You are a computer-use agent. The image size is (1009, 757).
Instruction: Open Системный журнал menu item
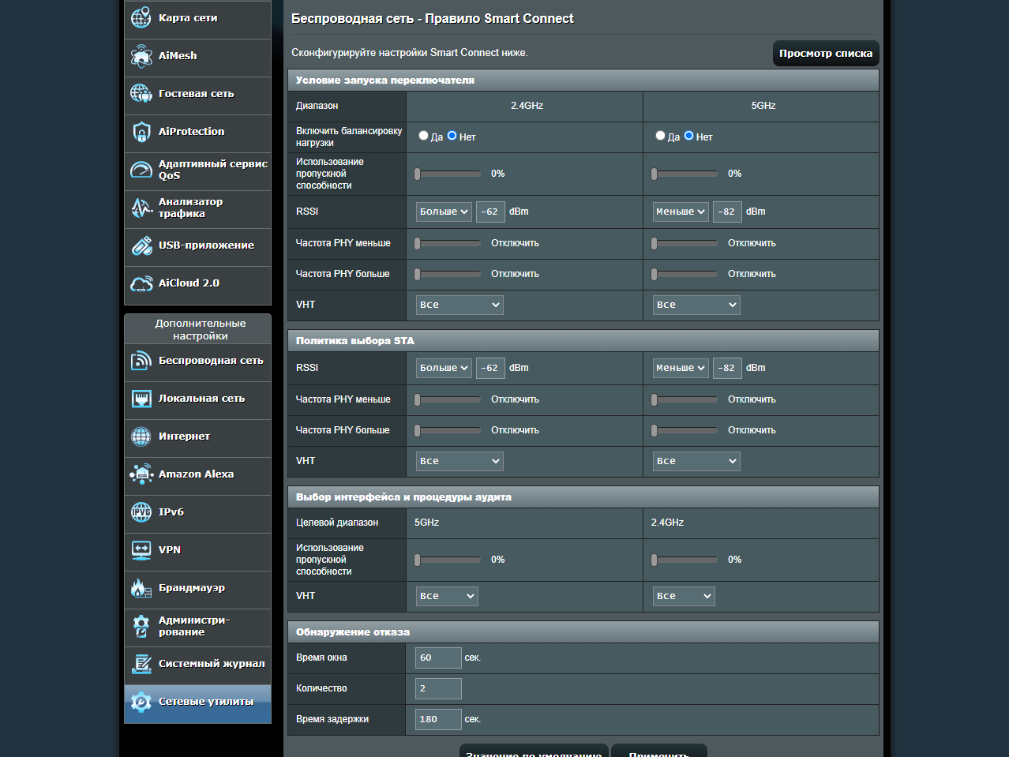click(197, 664)
